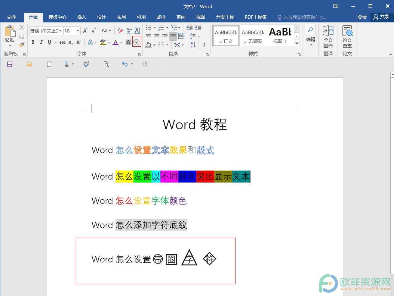Click the redo/repeat icon
This screenshot has height=296, width=394.
tap(145, 64)
